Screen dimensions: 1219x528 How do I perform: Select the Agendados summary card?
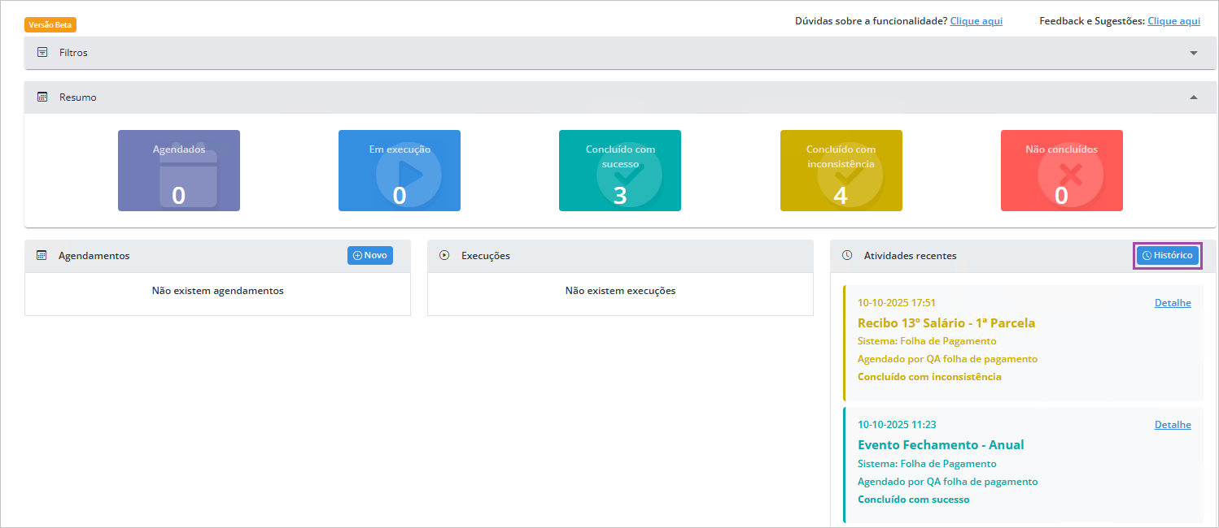coord(179,171)
